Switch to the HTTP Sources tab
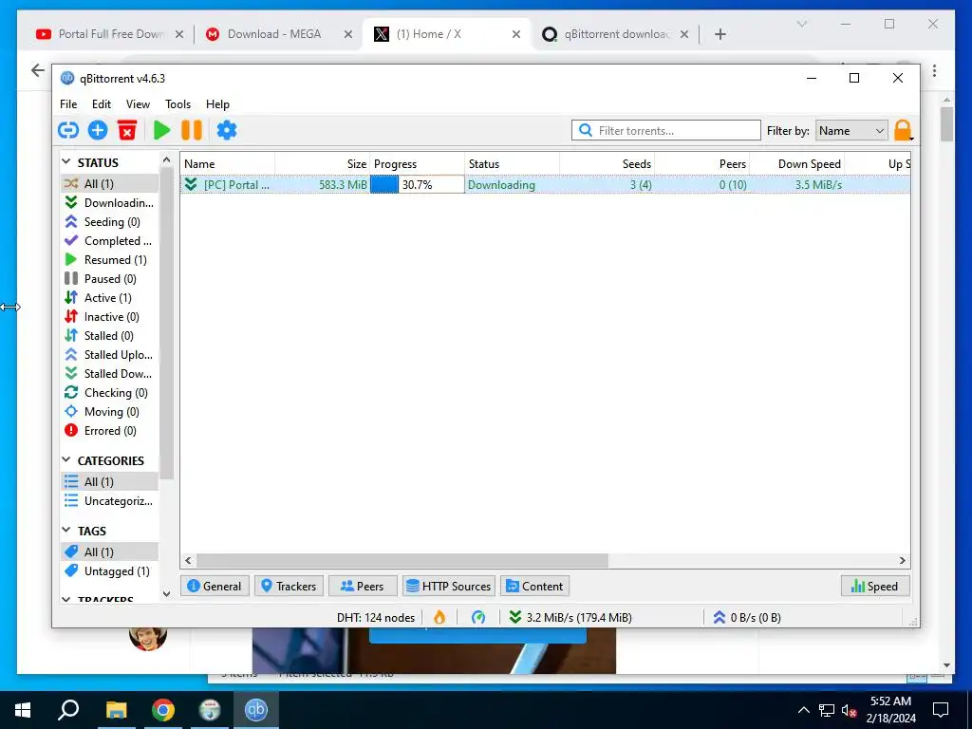This screenshot has width=972, height=729. (x=449, y=586)
